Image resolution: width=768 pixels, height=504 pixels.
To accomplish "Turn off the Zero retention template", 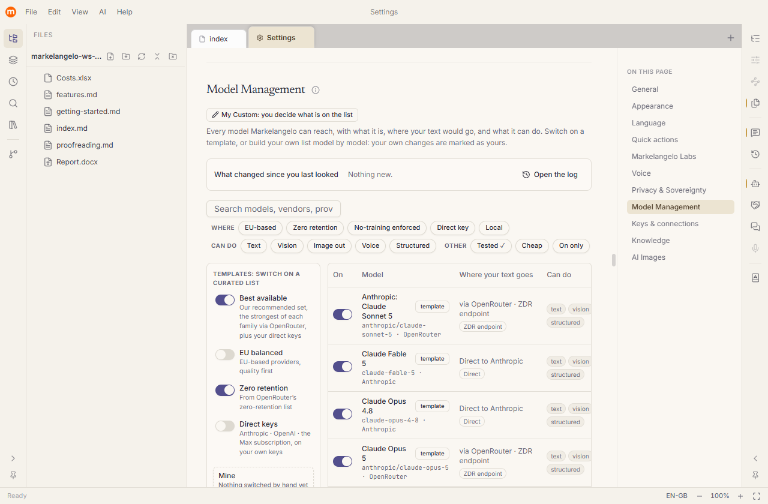I will (x=225, y=390).
